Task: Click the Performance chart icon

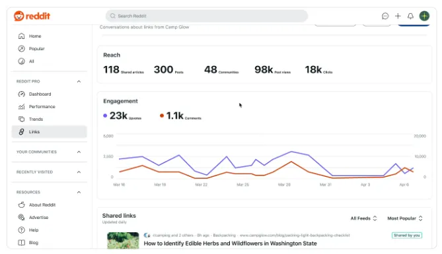Action: [x=21, y=107]
